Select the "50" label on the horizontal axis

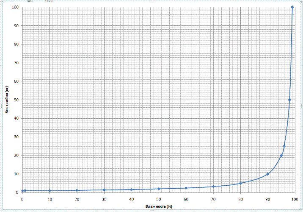tap(159, 199)
